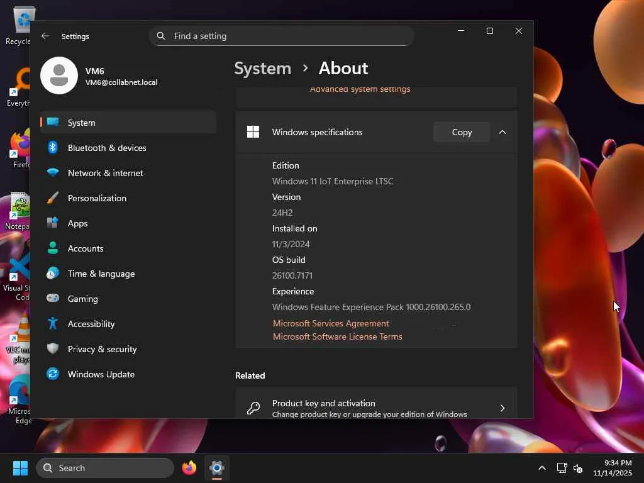Open Product key and activation chevron

pyautogui.click(x=502, y=408)
